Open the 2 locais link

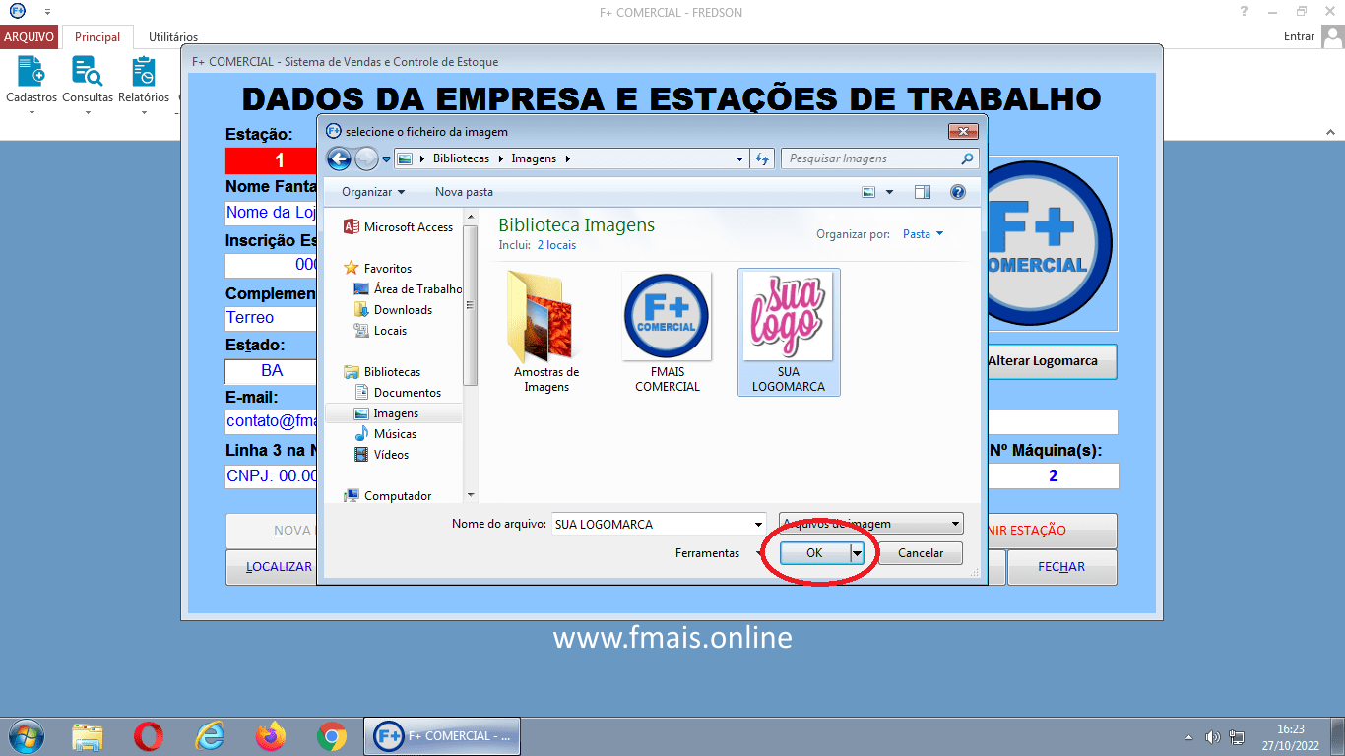point(556,245)
